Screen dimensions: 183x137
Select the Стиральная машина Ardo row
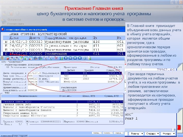[x=63, y=113]
